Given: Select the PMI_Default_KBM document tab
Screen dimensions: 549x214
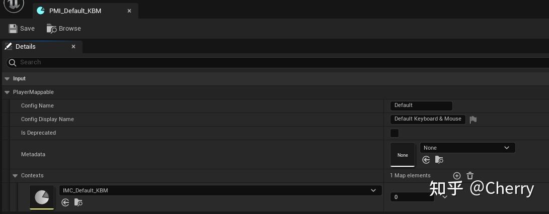Looking at the screenshot, I should coord(75,11).
